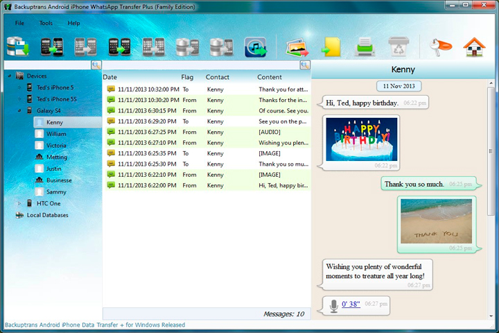Viewport: 499px width, 333px height.
Task: Open the Help menu
Action: click(x=74, y=23)
